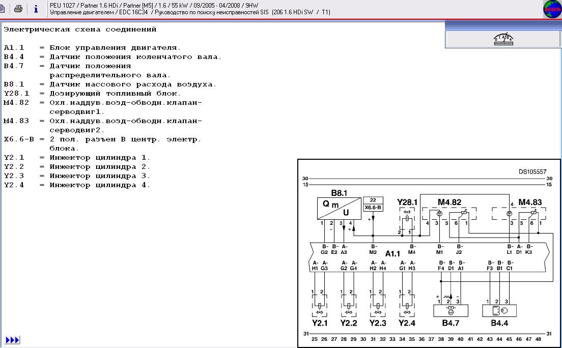The image size is (562, 348).
Task: Open the blue information 'i' icon
Action: (36, 9)
